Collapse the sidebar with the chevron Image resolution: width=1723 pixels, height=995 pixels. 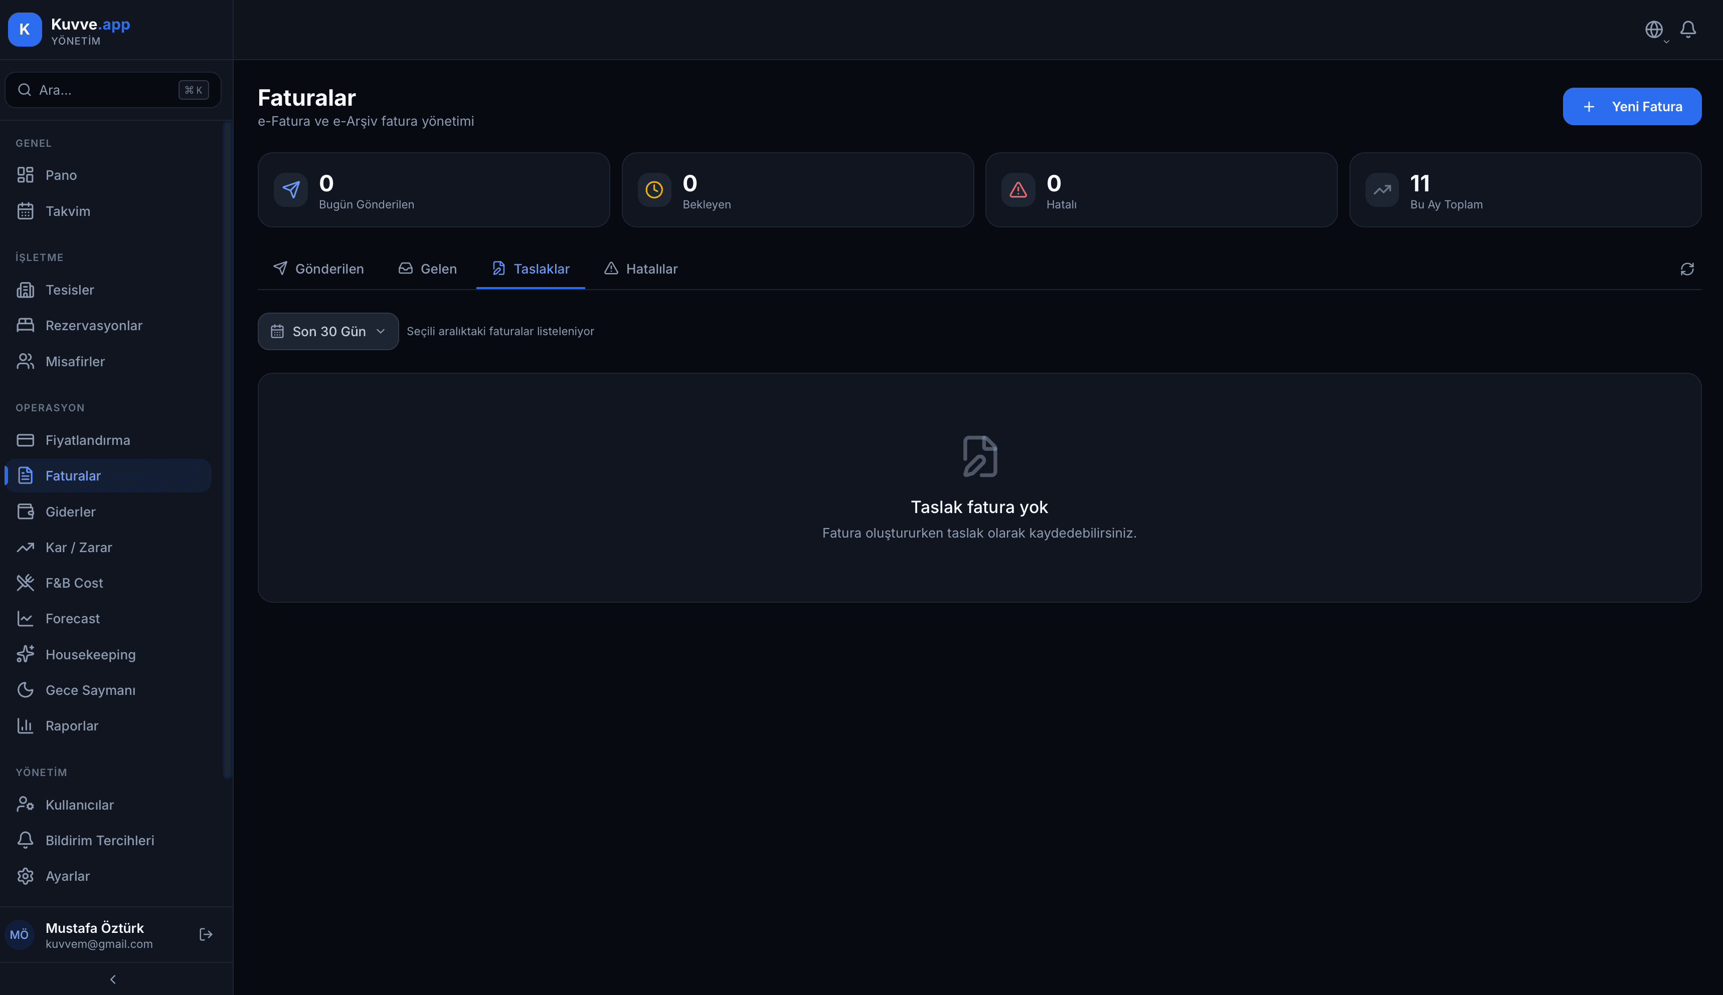coord(113,979)
